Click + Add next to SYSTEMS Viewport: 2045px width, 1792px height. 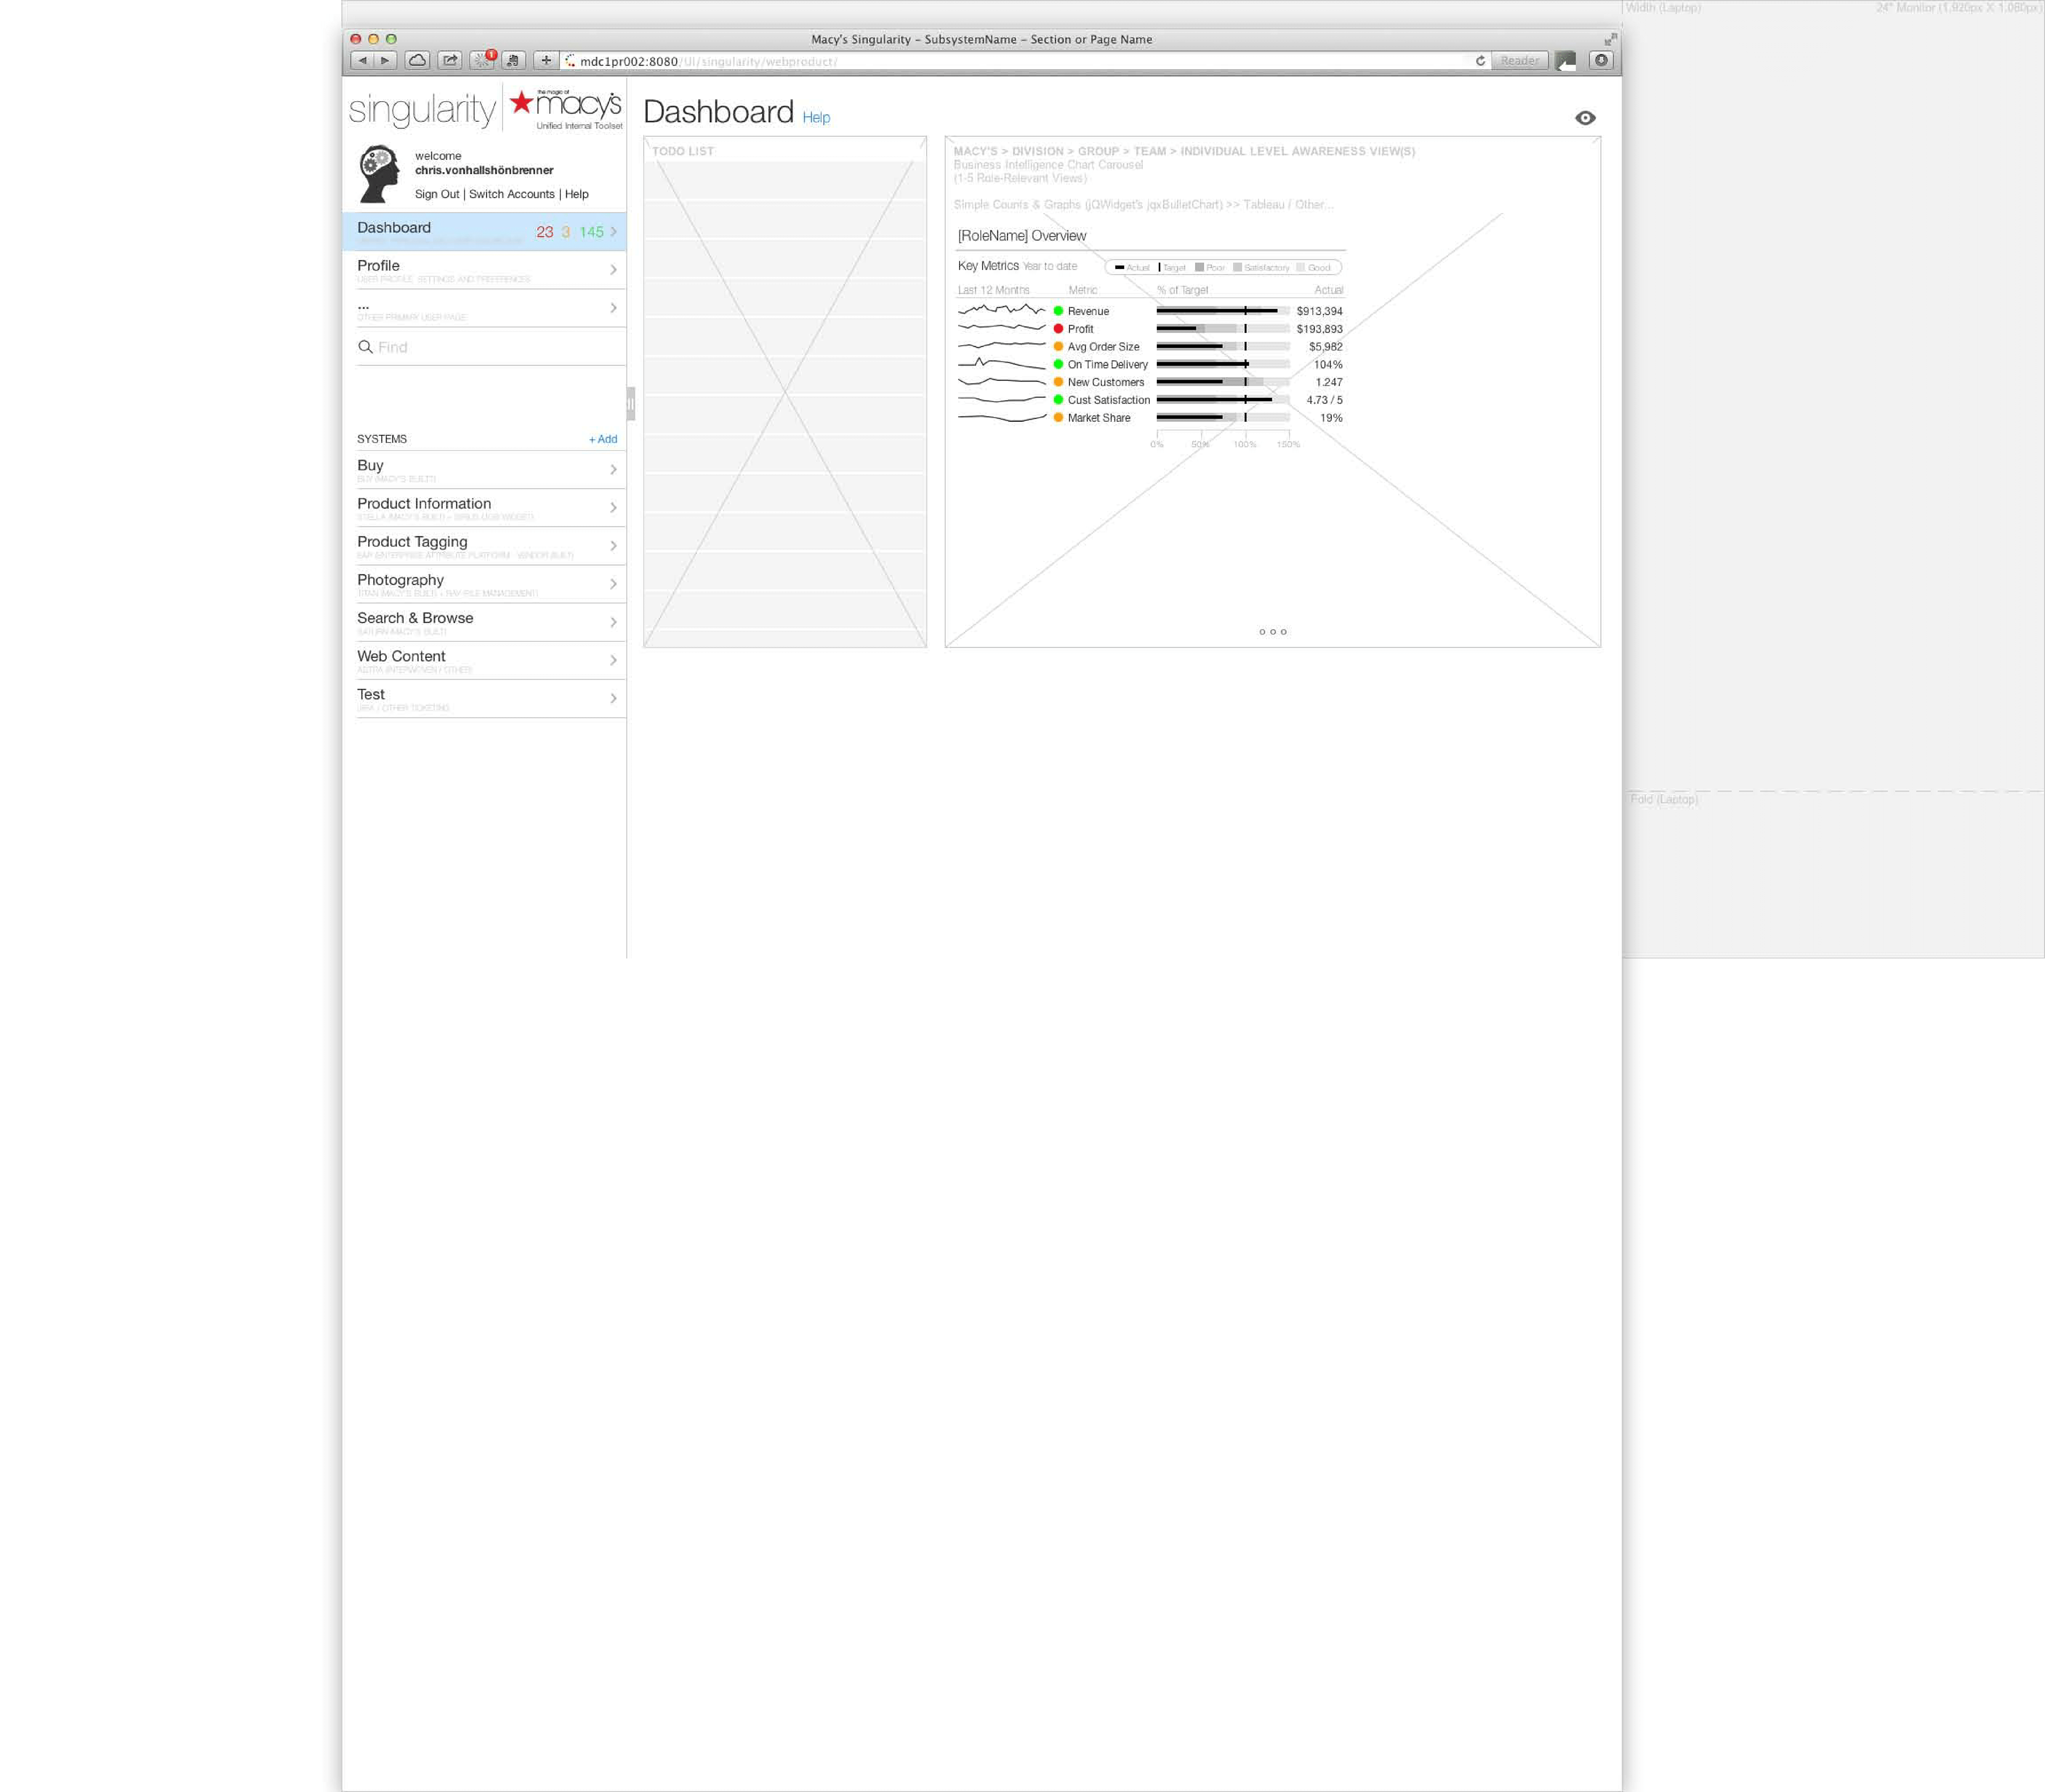click(603, 439)
